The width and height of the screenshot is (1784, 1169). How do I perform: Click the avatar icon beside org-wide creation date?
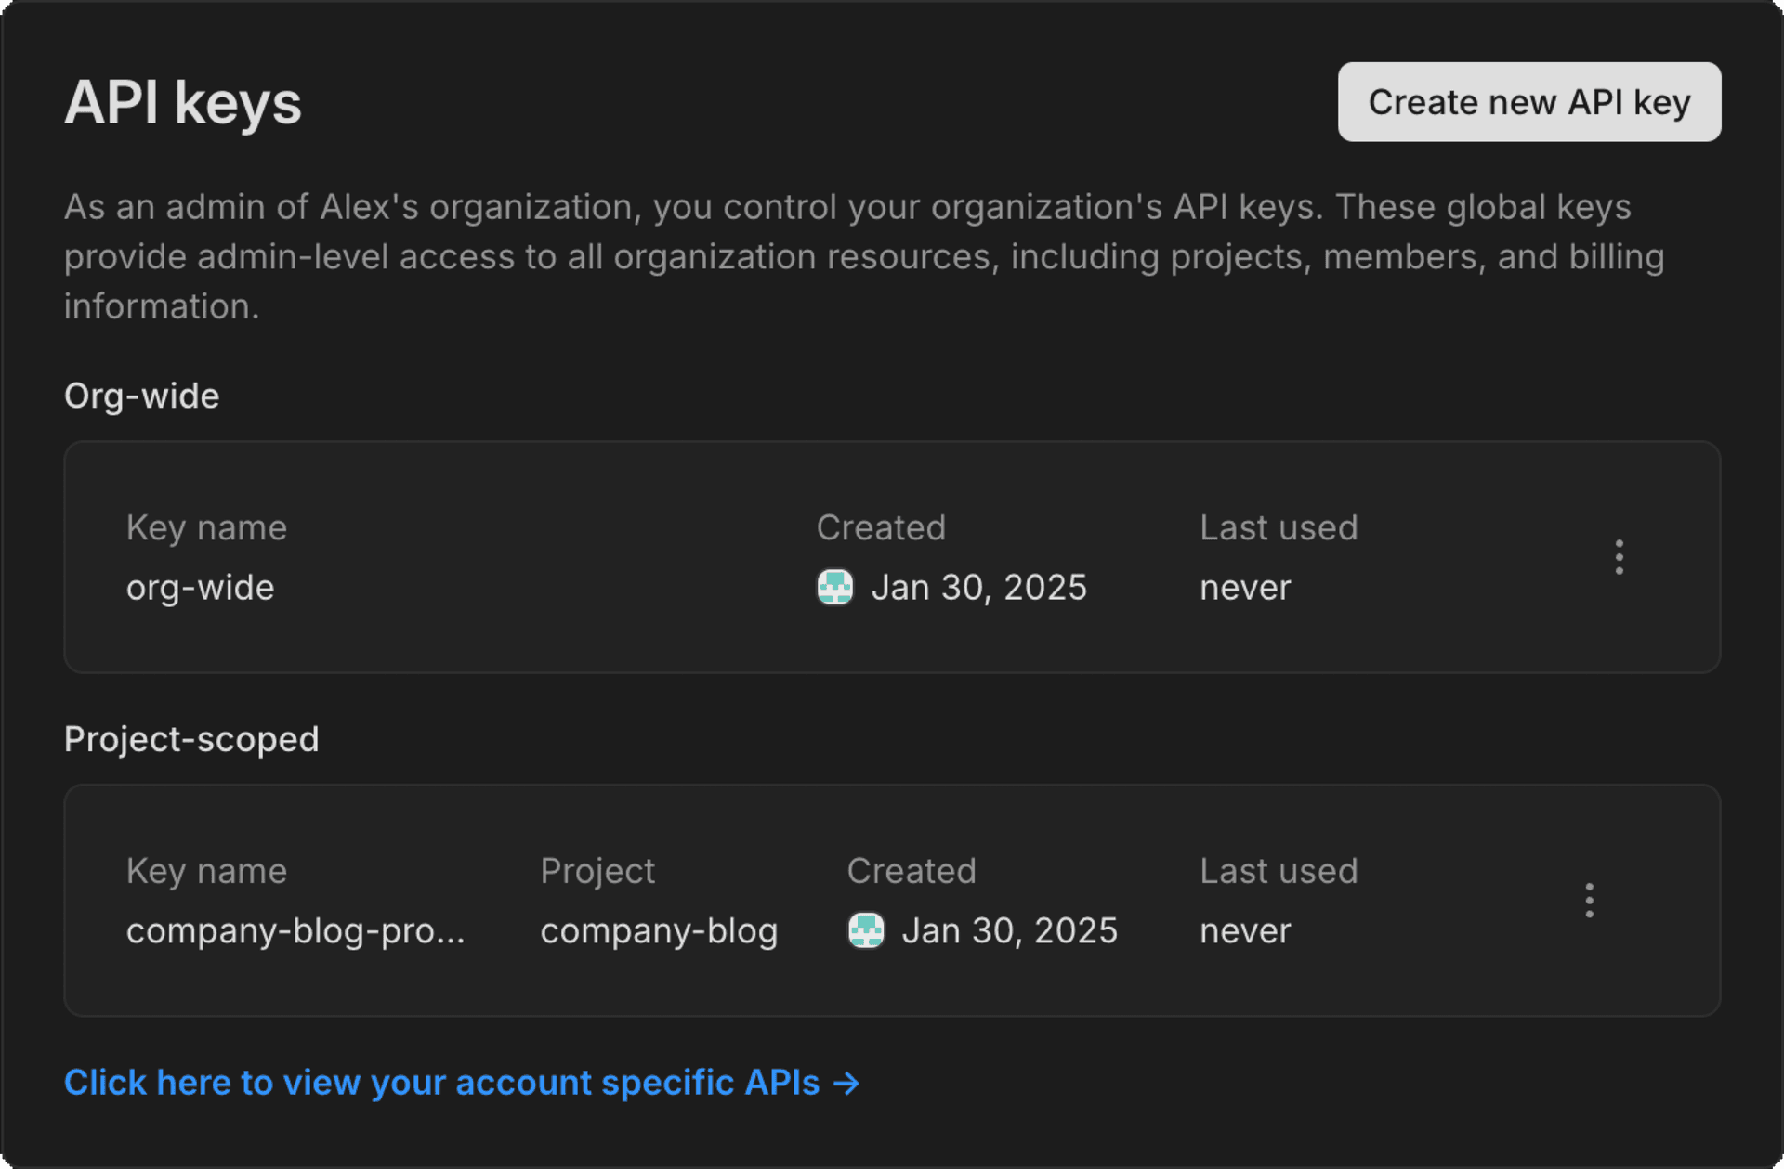click(x=834, y=587)
